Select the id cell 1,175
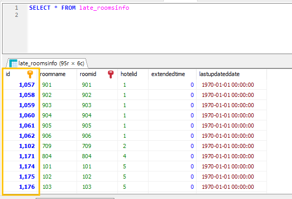The image size is (292, 199). [x=20, y=177]
